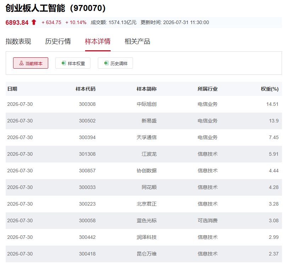Go to the 相关产品 tab
The image size is (283, 264).
137,41
